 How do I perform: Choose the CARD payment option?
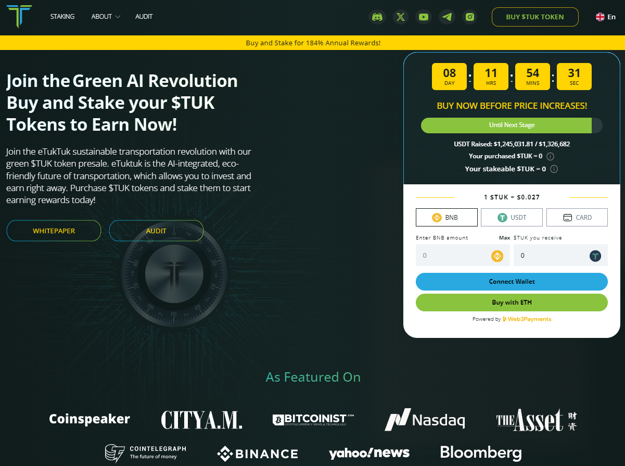tap(577, 218)
